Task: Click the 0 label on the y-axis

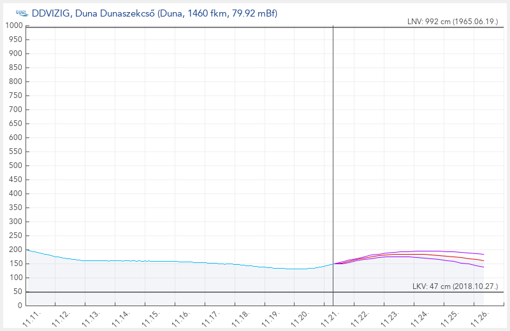Action: click(x=20, y=306)
